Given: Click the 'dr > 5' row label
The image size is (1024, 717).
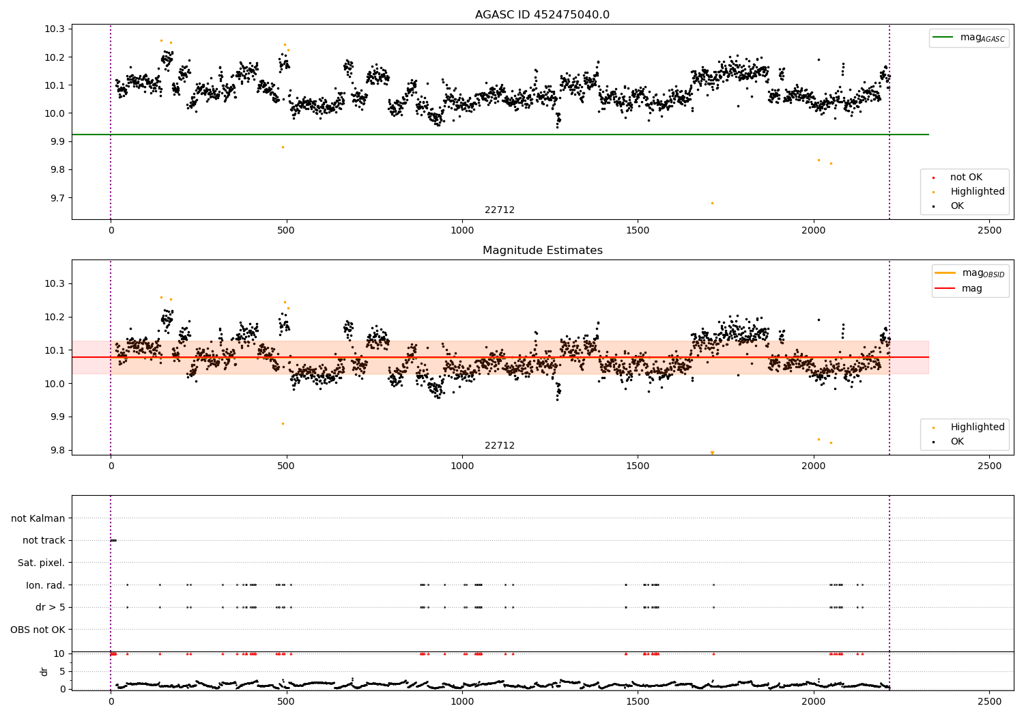Looking at the screenshot, I should coord(51,608).
